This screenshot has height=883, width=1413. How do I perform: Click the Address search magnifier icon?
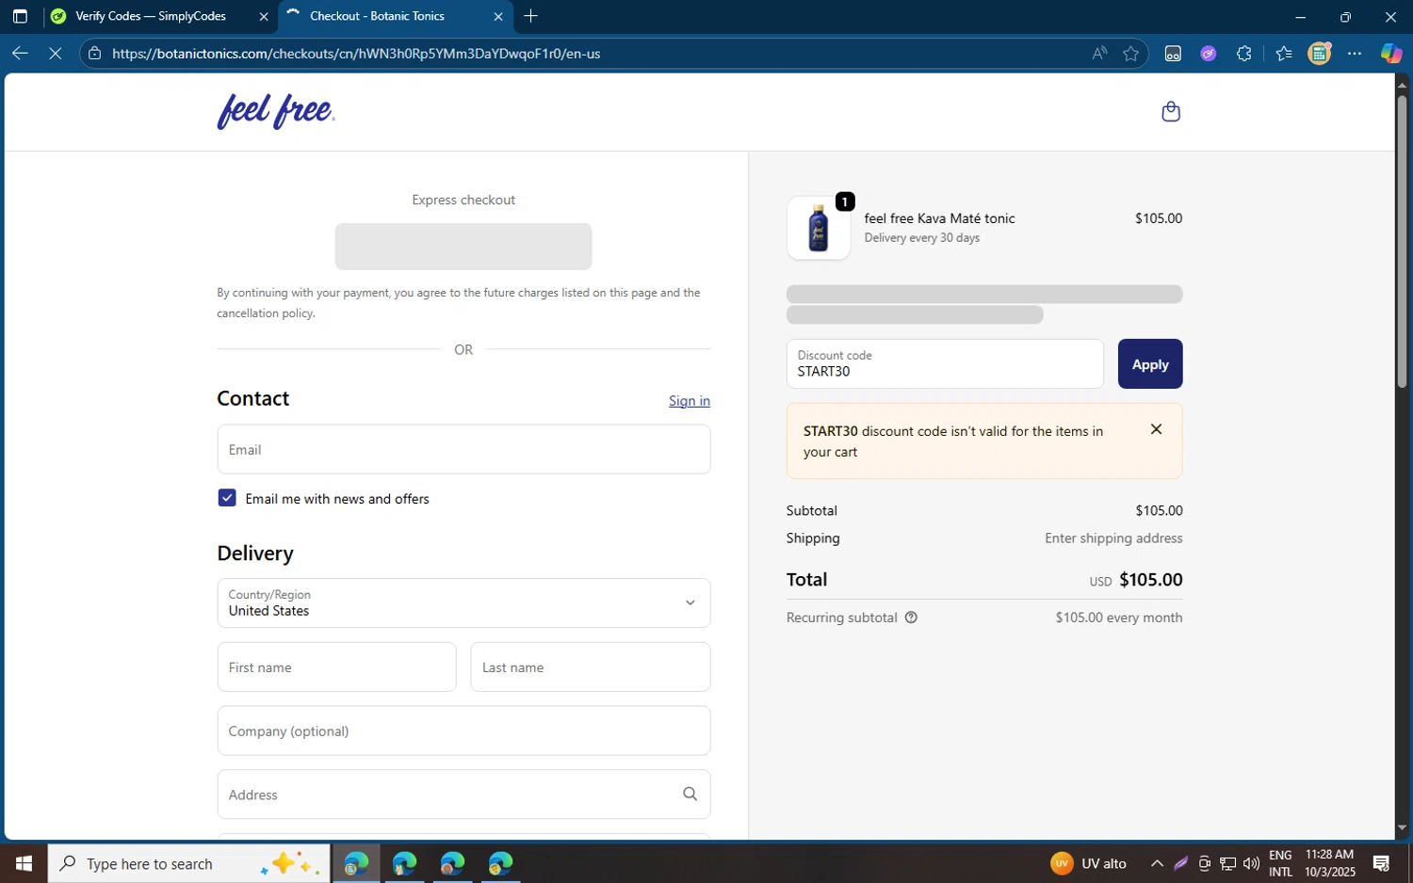pos(690,795)
